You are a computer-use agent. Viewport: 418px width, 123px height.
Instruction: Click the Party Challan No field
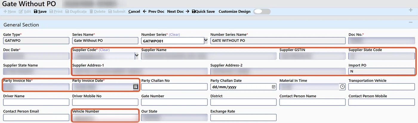[x=174, y=87]
